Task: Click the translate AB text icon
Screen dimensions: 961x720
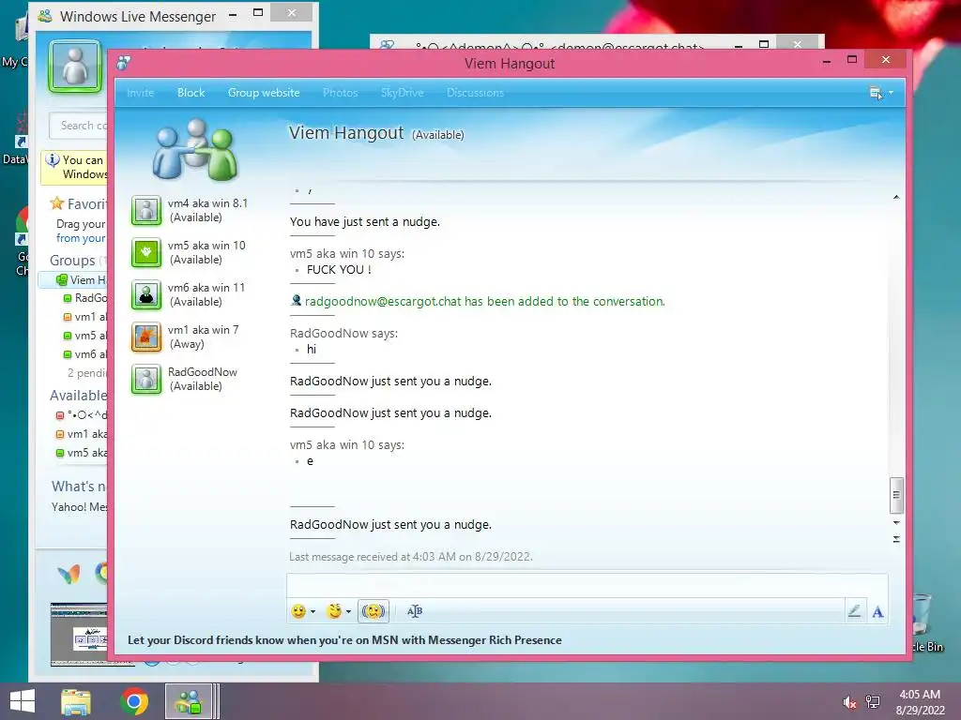Action: point(415,611)
